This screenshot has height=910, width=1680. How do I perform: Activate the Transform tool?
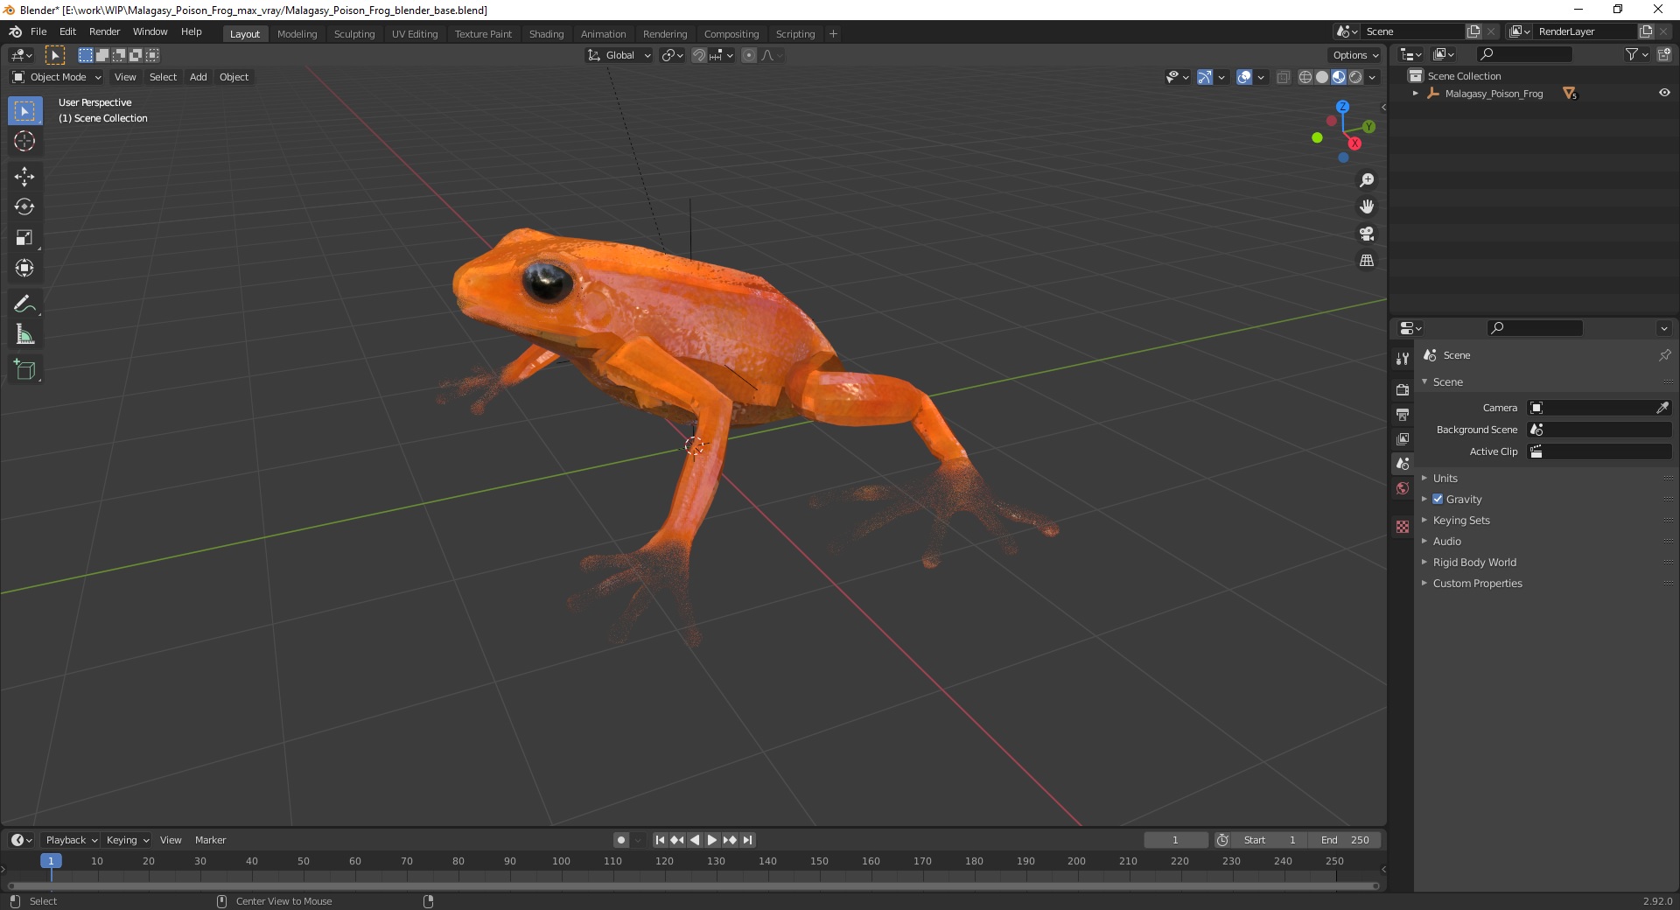click(x=24, y=268)
